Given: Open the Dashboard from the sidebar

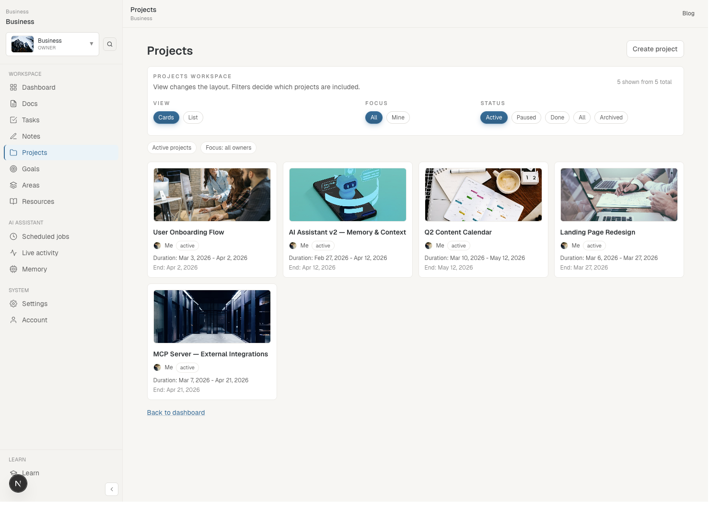Looking at the screenshot, I should click(14, 87).
